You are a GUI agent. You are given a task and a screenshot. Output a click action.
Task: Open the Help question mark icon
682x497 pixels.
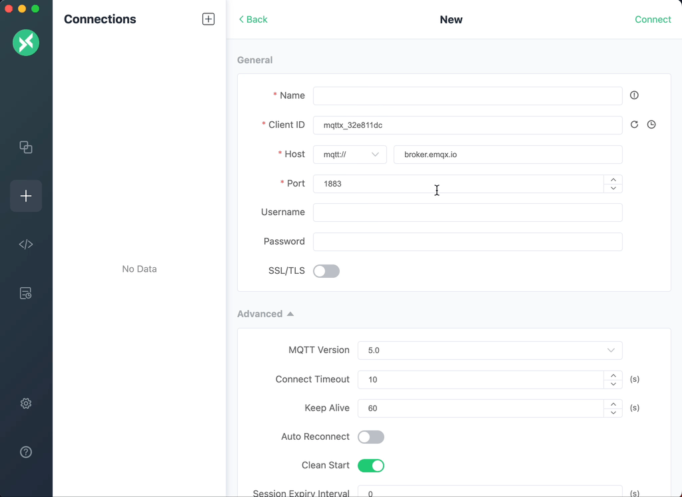coord(26,452)
